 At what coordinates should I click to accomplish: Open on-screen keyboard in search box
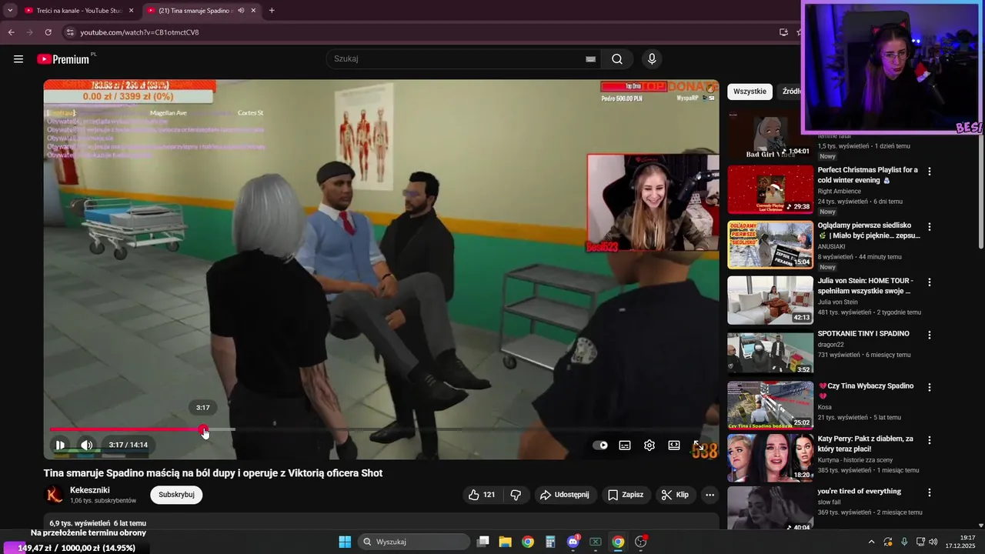[x=590, y=59]
